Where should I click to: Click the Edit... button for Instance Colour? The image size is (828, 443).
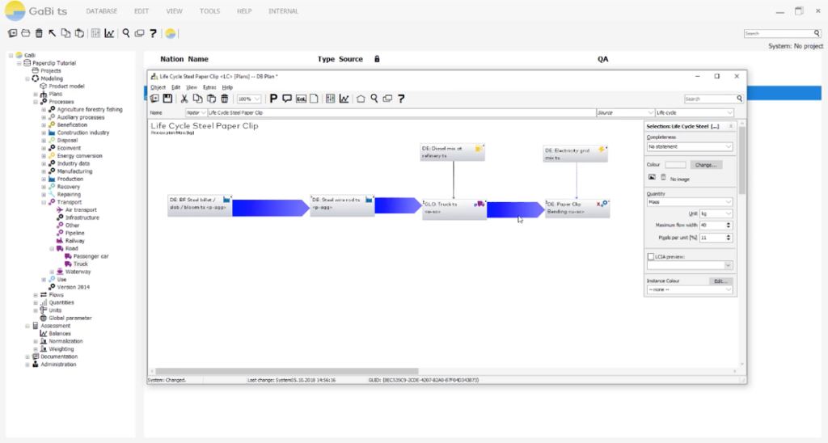(720, 281)
